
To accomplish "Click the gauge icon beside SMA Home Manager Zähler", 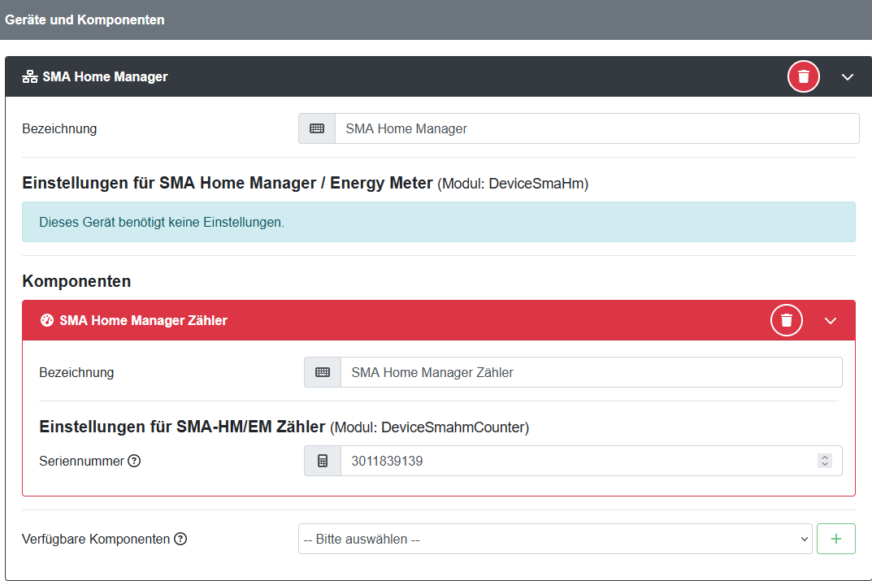I will point(47,320).
